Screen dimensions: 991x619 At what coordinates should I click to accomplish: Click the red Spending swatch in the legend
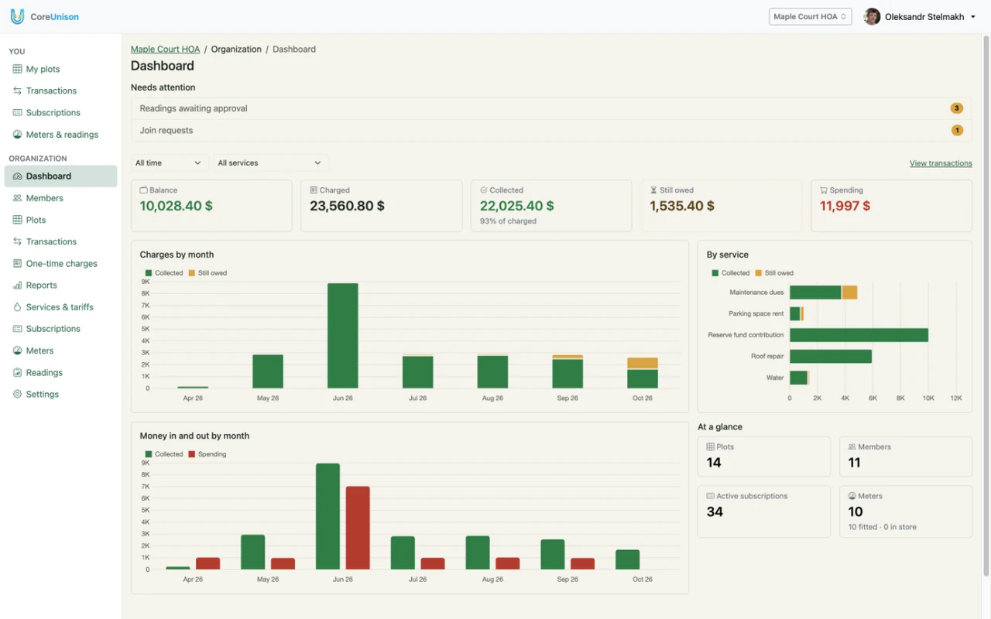[192, 454]
